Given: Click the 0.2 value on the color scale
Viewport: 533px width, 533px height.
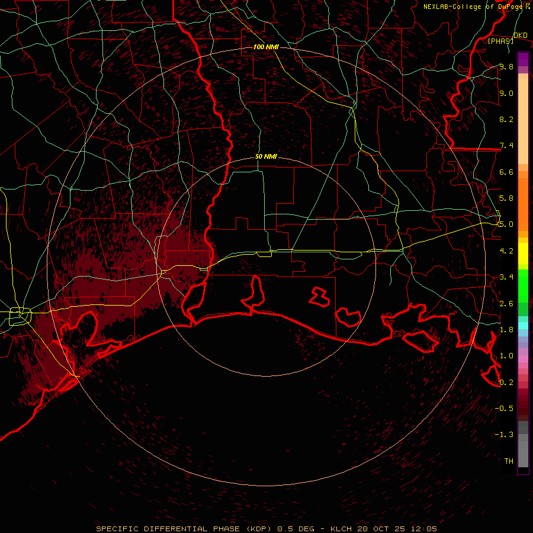Looking at the screenshot, I should tap(506, 383).
